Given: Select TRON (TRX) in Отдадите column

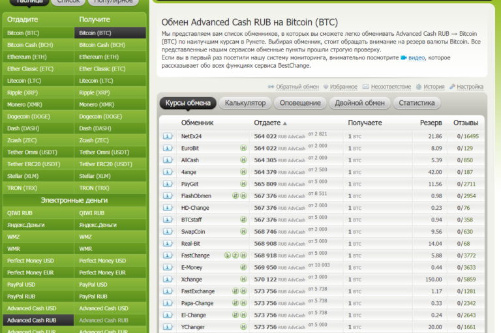Looking at the screenshot, I should pyautogui.click(x=38, y=188).
